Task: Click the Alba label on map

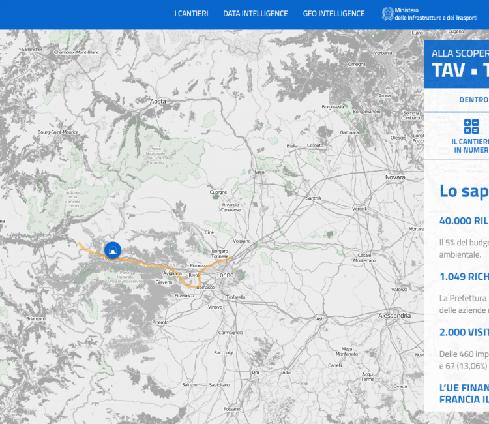Action: point(287,372)
